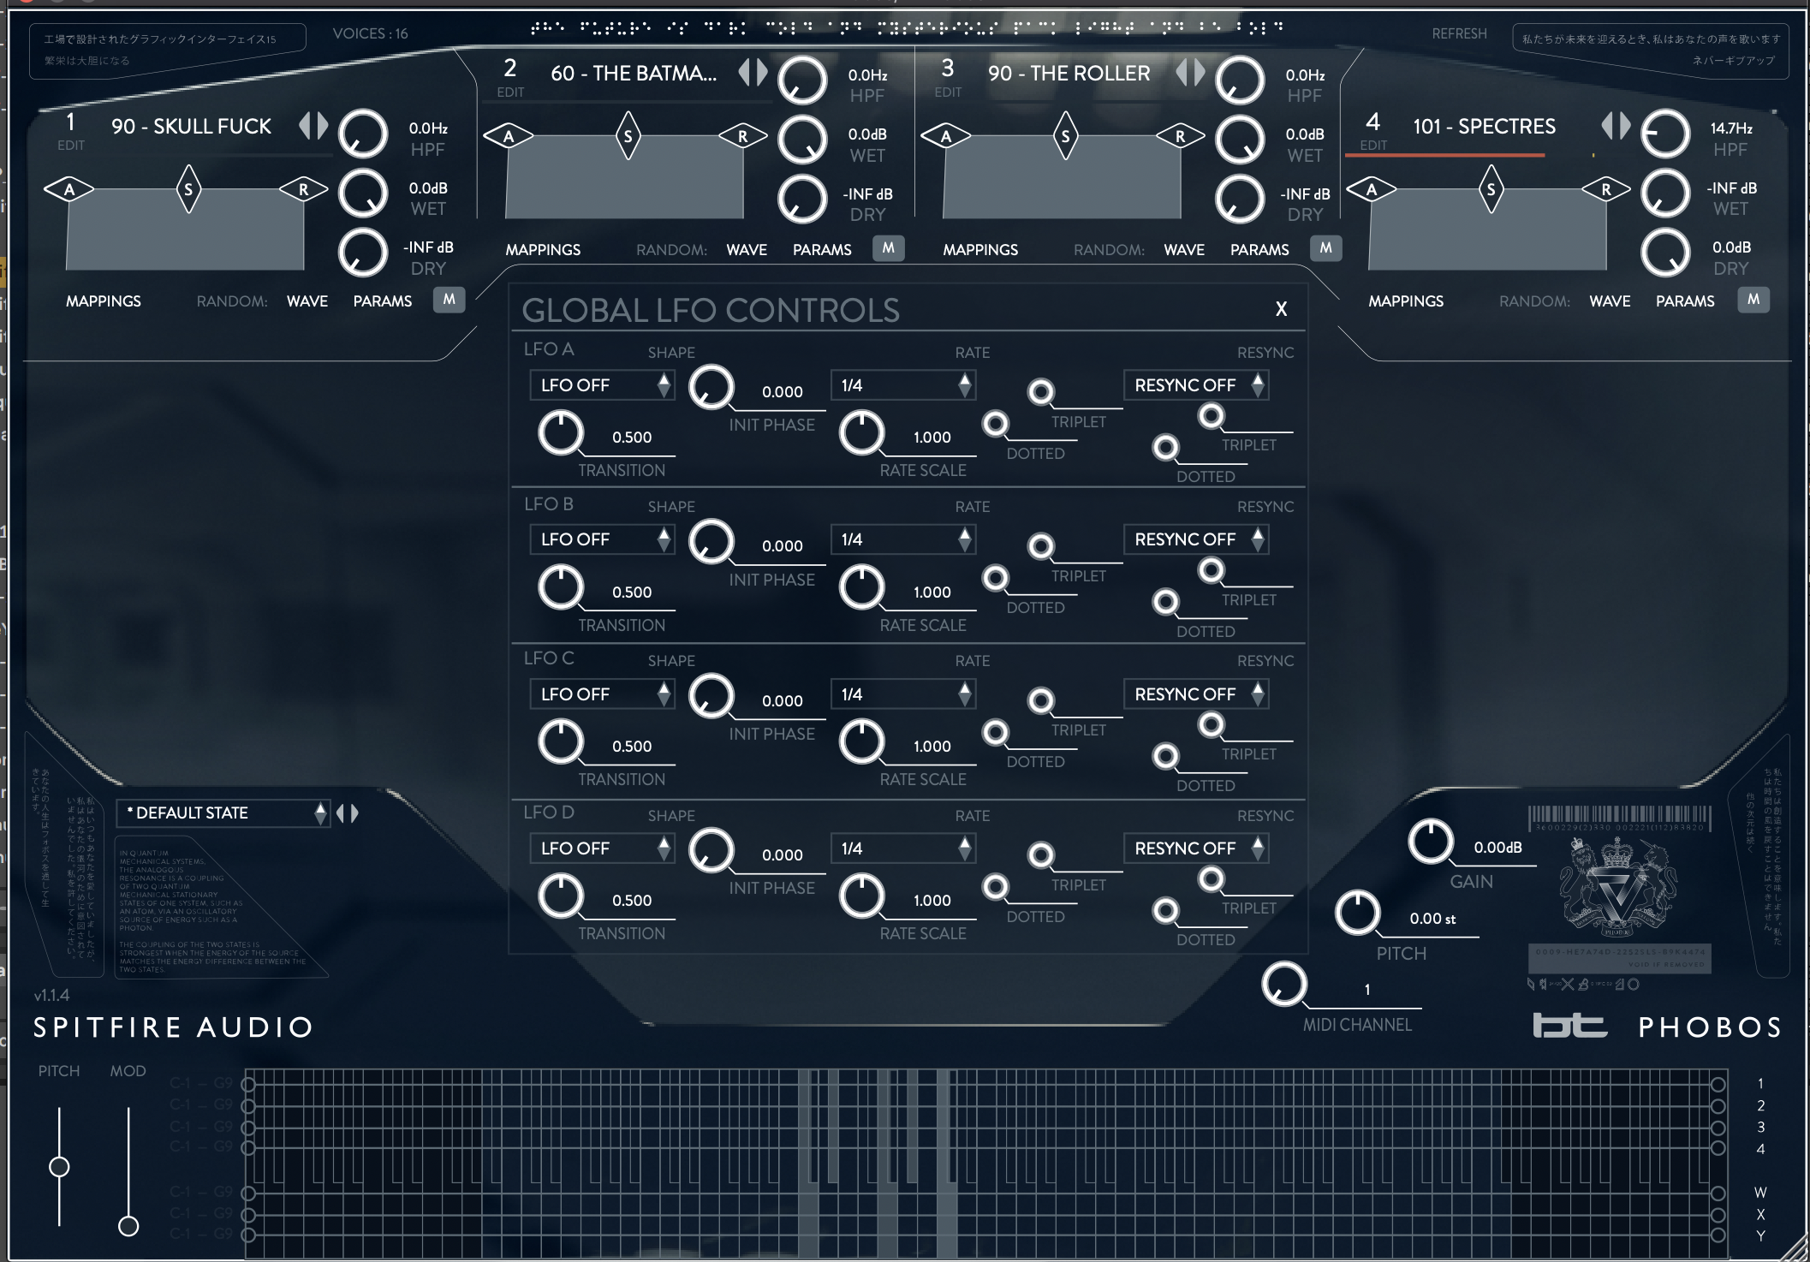Click the Attack diamond handle in slot 4
The height and width of the screenshot is (1262, 1810).
pyautogui.click(x=1372, y=189)
